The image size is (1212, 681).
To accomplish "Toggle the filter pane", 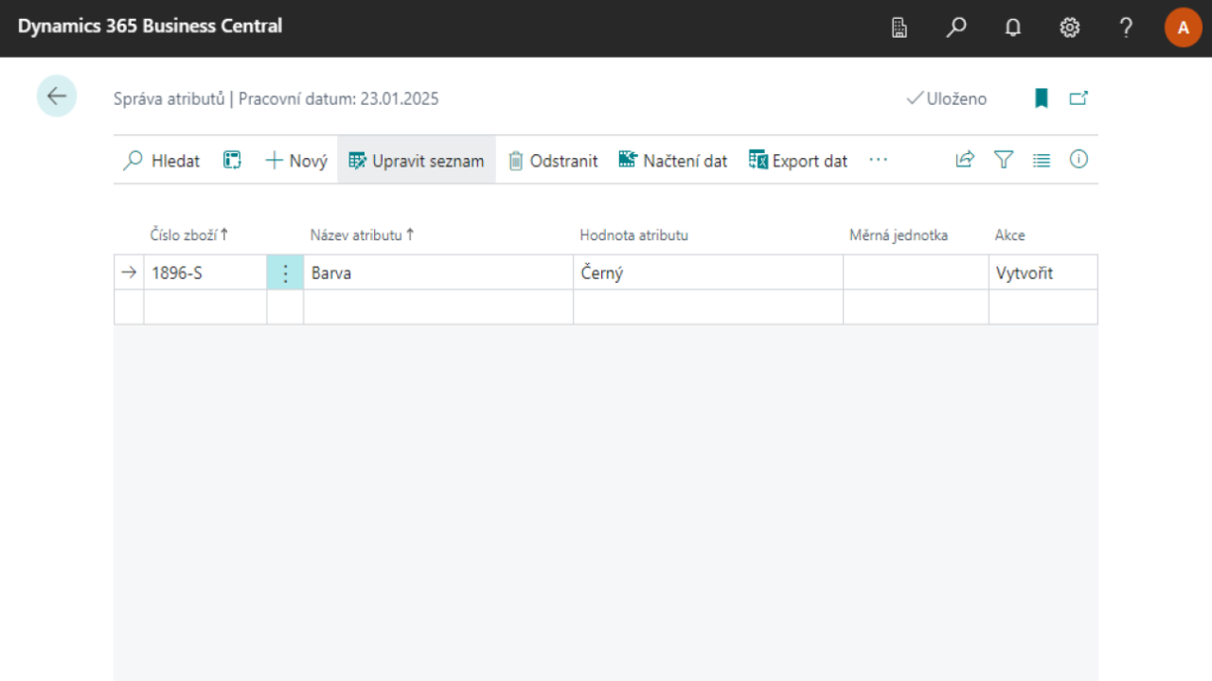I will click(x=1004, y=160).
